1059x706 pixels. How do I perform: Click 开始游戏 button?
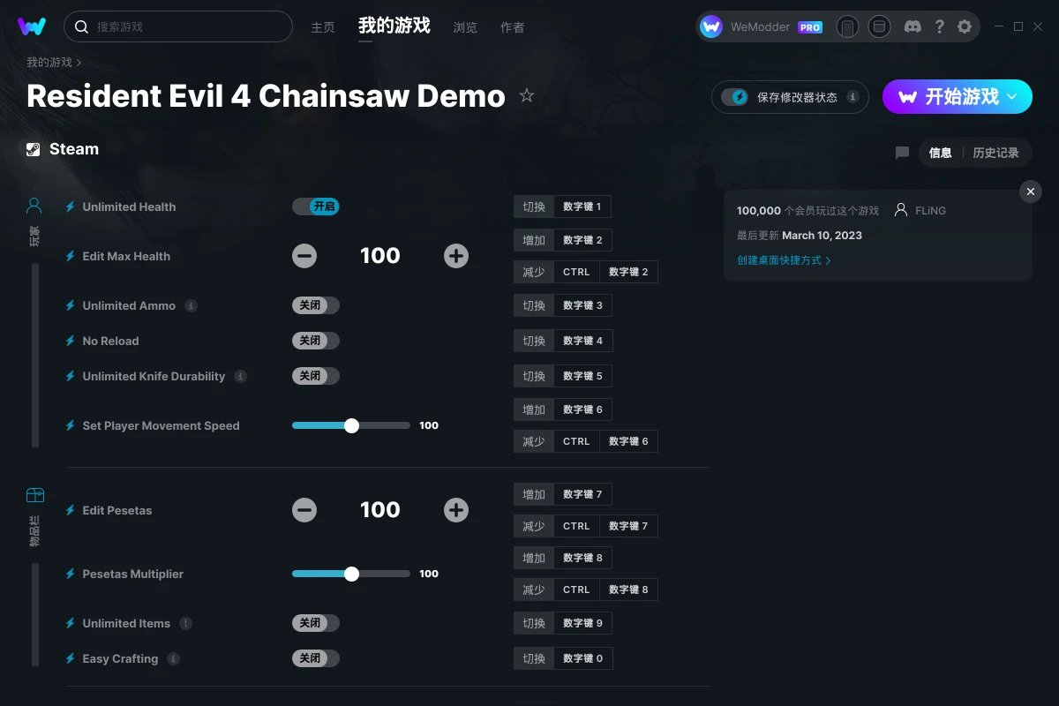click(x=958, y=96)
